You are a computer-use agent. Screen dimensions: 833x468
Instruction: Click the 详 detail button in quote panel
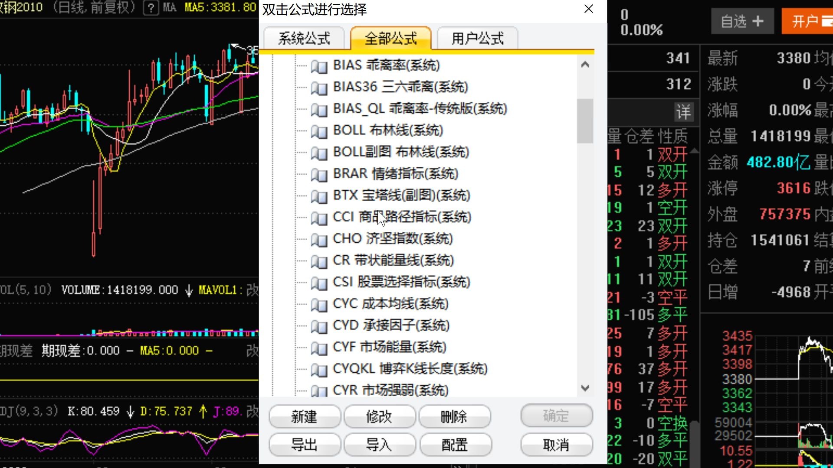tap(684, 112)
